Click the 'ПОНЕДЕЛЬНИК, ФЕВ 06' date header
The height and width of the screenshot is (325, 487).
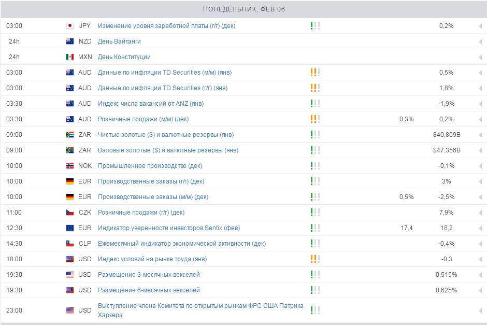[x=244, y=9]
